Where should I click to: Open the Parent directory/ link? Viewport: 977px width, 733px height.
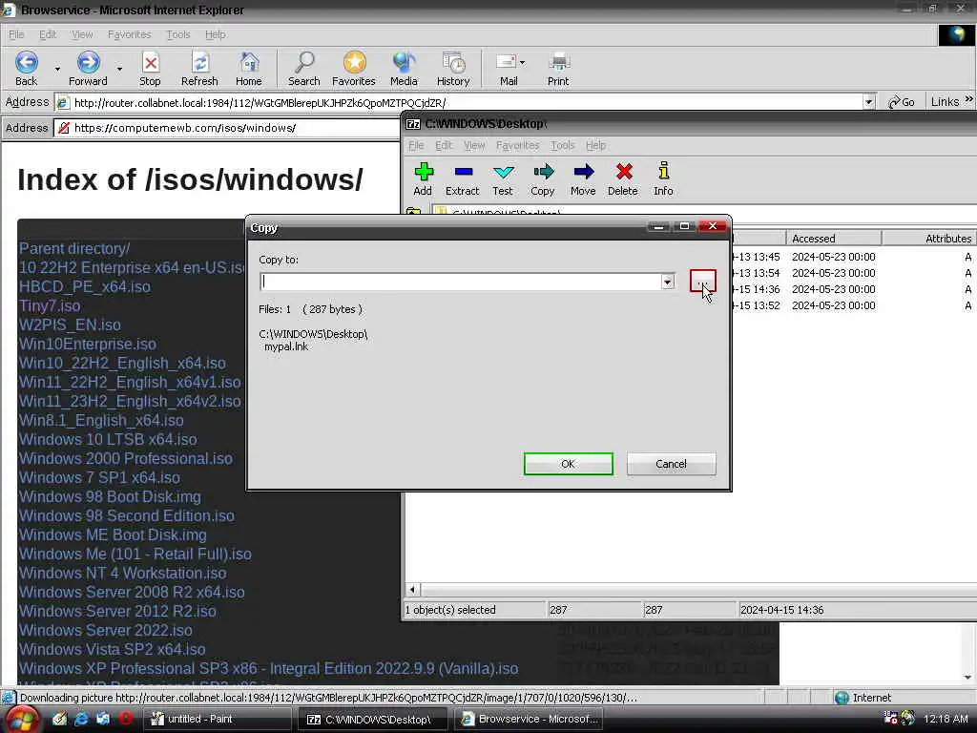(x=74, y=249)
